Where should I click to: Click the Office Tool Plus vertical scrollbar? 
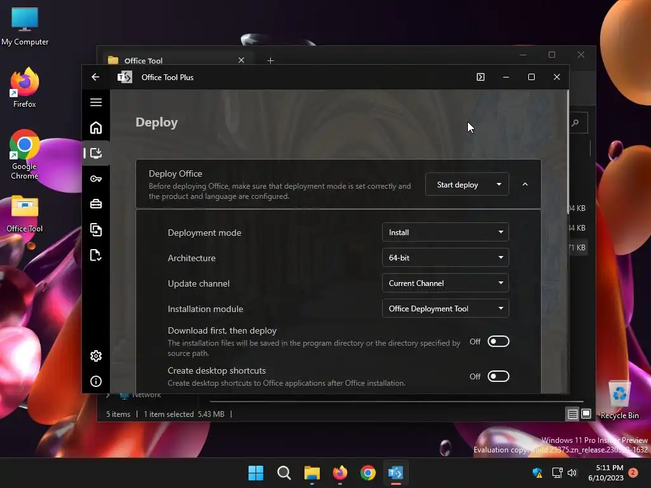click(568, 151)
